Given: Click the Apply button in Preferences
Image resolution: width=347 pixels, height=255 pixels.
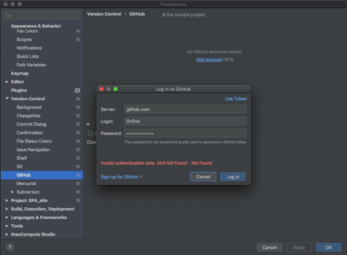Looking at the screenshot, I should [x=299, y=247].
